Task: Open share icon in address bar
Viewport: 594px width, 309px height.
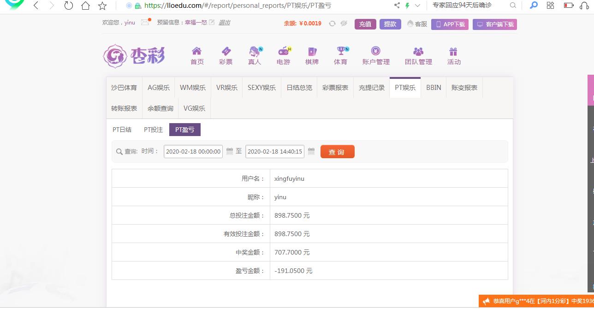Action: tap(397, 6)
